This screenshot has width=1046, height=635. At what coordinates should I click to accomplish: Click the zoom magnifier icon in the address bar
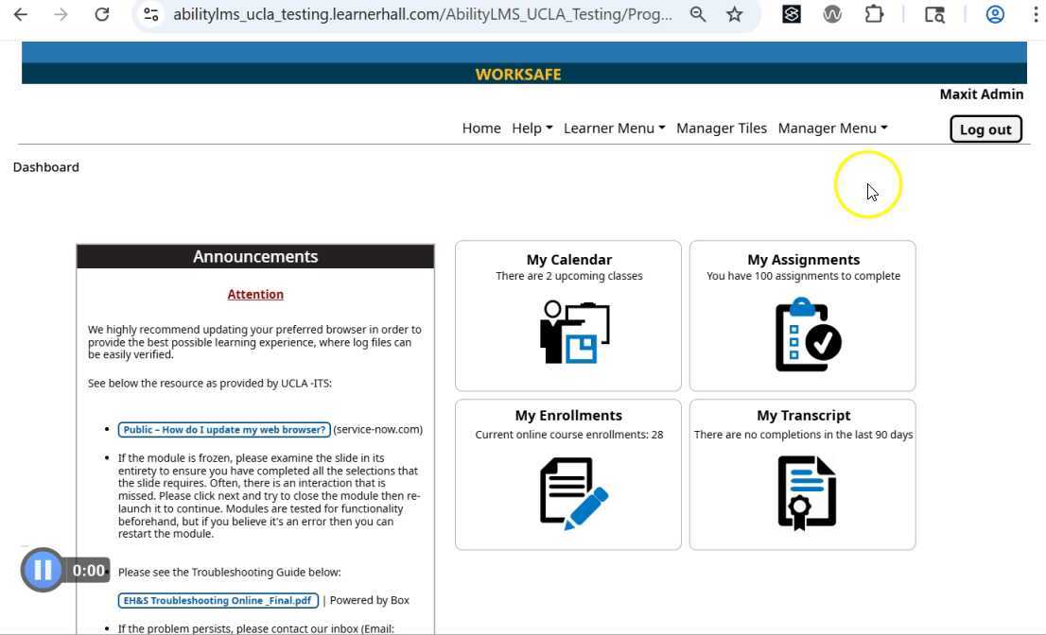[698, 14]
